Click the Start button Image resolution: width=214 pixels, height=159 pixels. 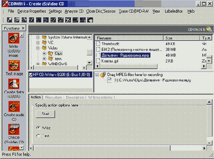pyautogui.click(x=45, y=114)
